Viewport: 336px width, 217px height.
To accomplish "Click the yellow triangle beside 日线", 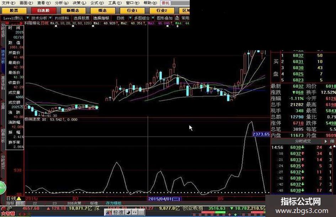I will click(x=19, y=198).
